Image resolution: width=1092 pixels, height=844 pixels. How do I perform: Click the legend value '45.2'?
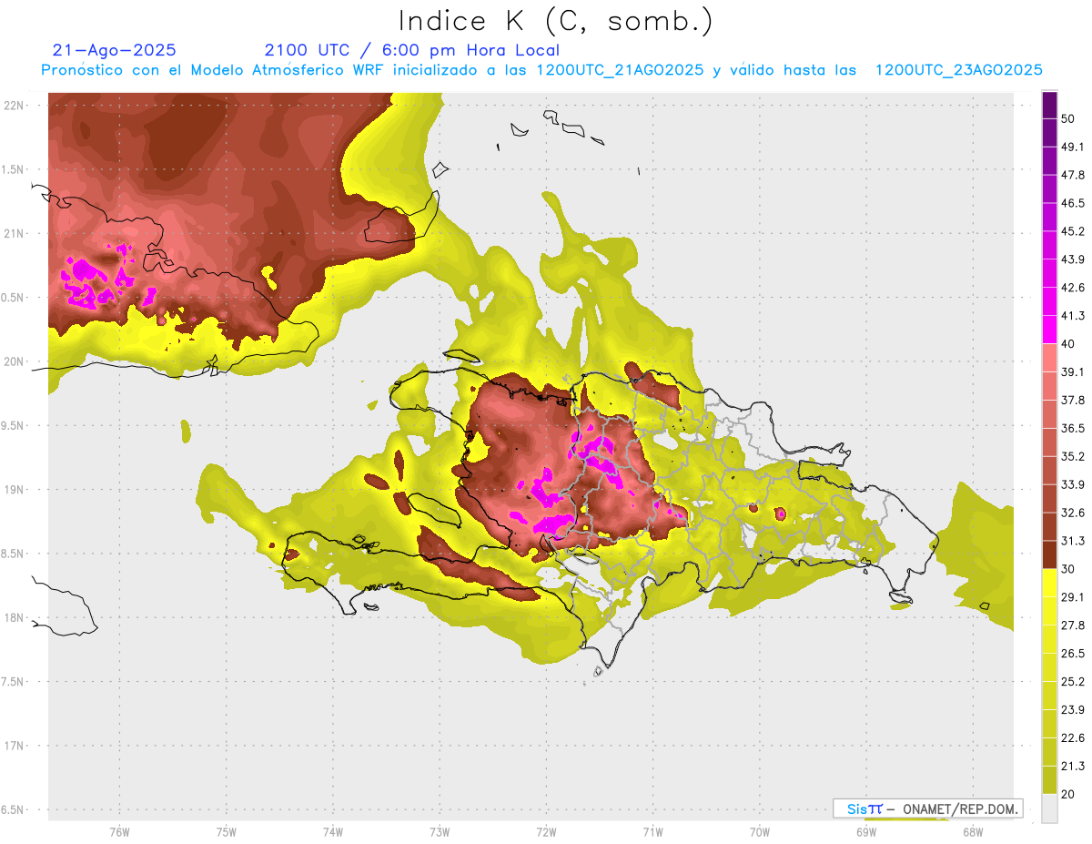pos(1073,231)
